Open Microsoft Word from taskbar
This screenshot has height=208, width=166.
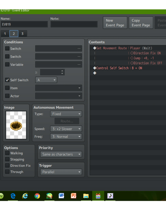(62, 196)
